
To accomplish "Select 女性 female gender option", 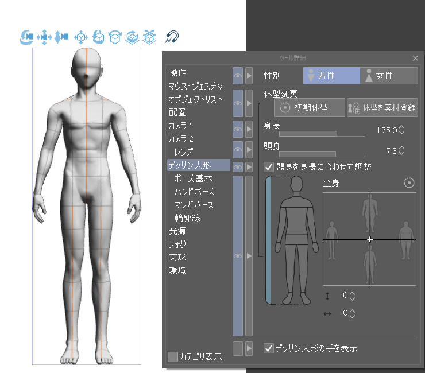I will pyautogui.click(x=389, y=76).
